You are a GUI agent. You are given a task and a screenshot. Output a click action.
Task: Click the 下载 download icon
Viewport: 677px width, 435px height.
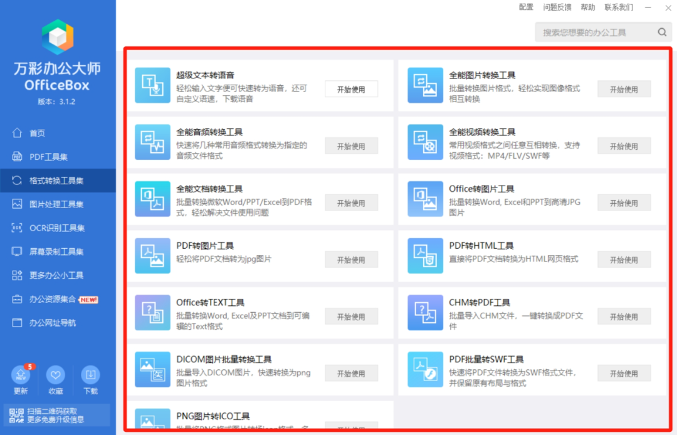point(90,376)
